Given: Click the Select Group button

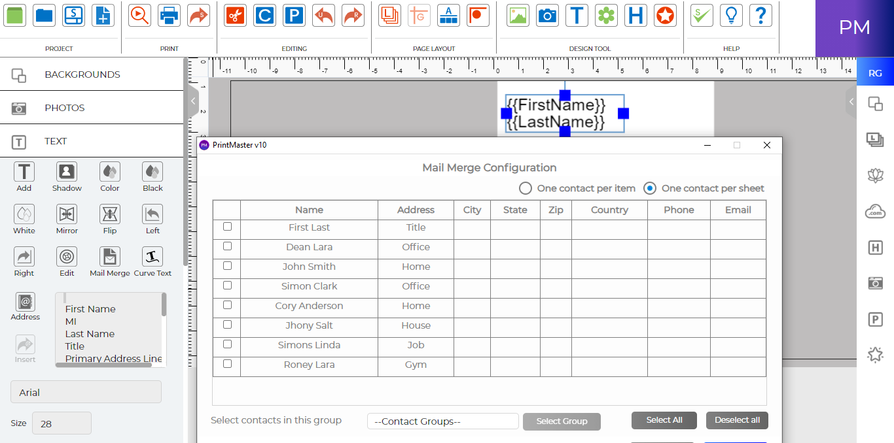Looking at the screenshot, I should [562, 421].
